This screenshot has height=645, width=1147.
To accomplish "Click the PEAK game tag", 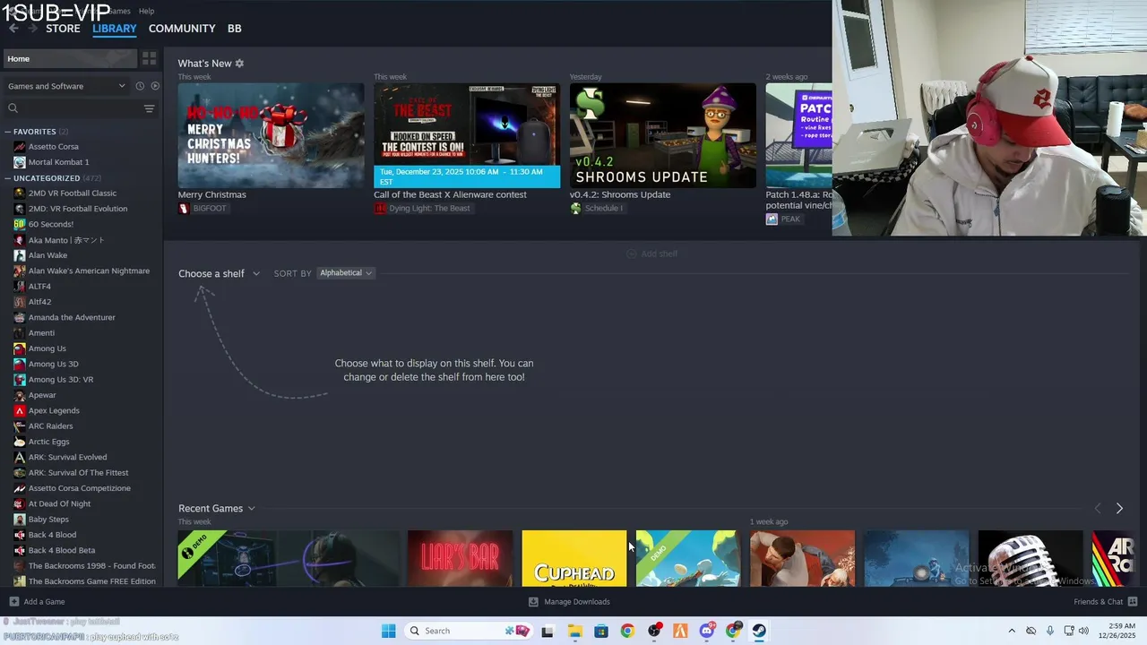I will [x=783, y=219].
